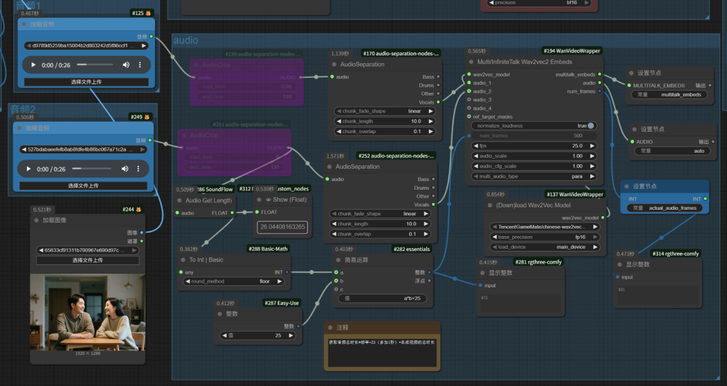This screenshot has height=386, width=727.
Task: Click the 26.04408163265 float value box
Action: pyautogui.click(x=282, y=227)
